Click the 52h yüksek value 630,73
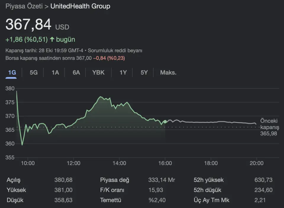 click(263, 180)
